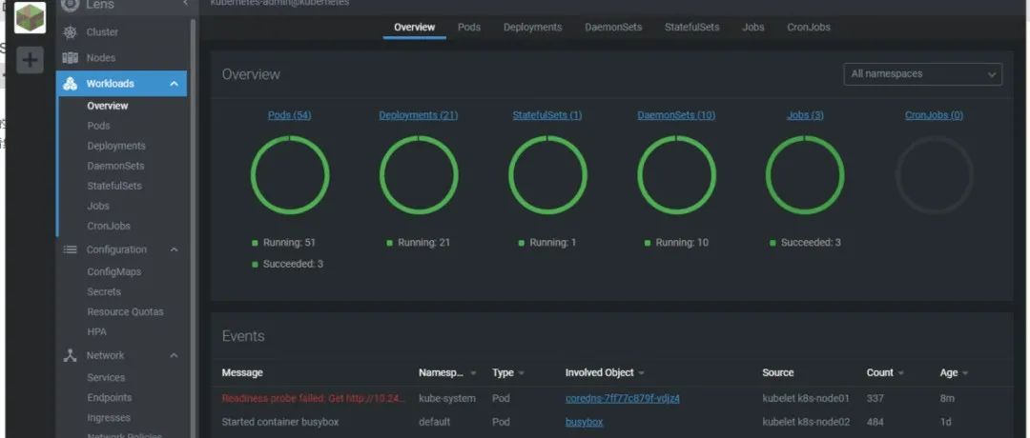Click the Pods green status ring

click(290, 175)
